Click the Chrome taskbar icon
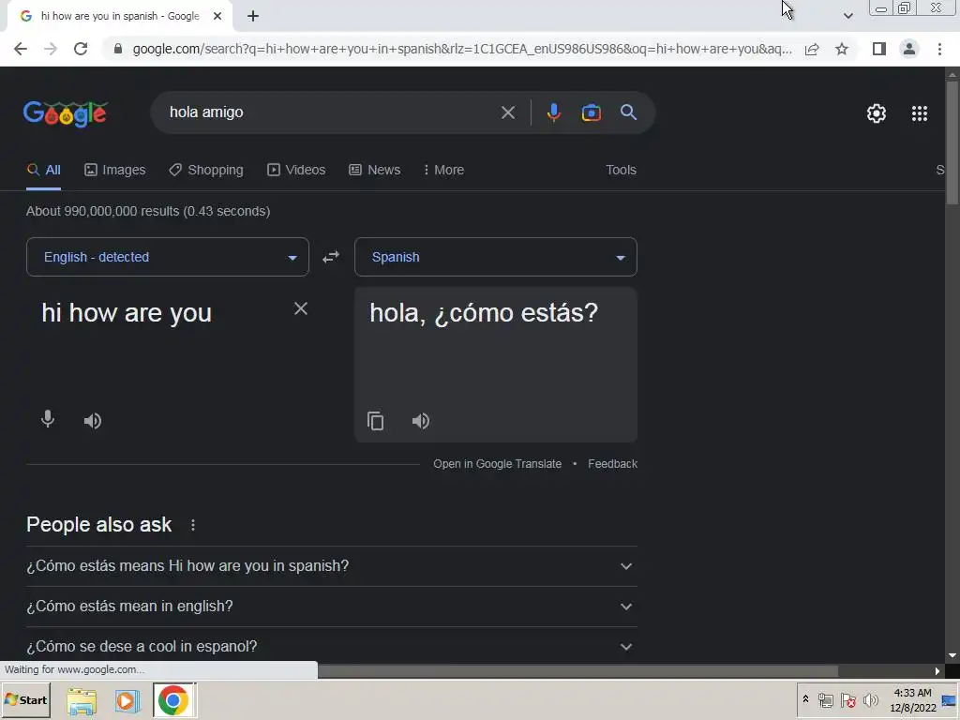Image resolution: width=960 pixels, height=720 pixels. (x=173, y=700)
